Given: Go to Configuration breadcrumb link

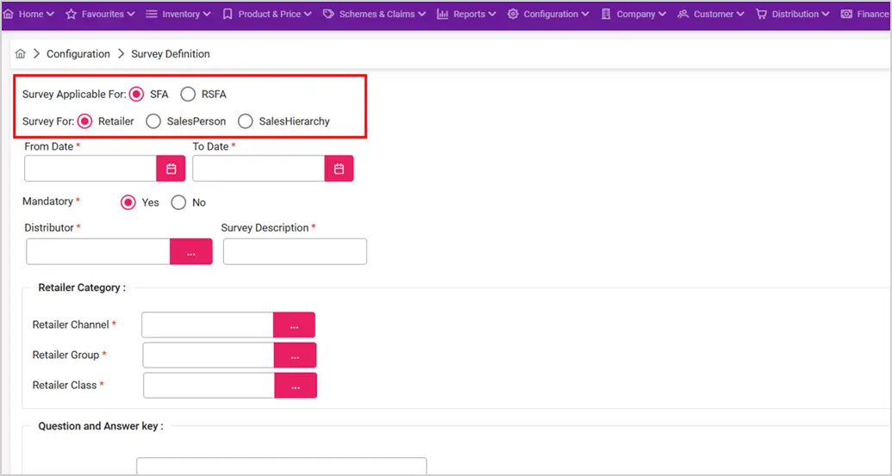Looking at the screenshot, I should (78, 54).
